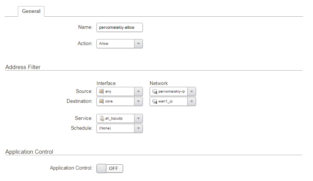
Task: Click the 'pervomaiskiy-ip' source network value
Action: coord(172,91)
